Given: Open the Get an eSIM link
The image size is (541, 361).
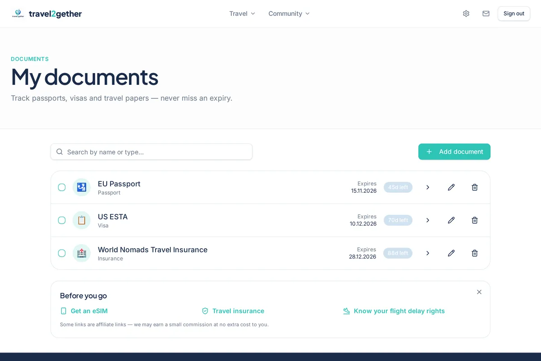Looking at the screenshot, I should pos(84,311).
